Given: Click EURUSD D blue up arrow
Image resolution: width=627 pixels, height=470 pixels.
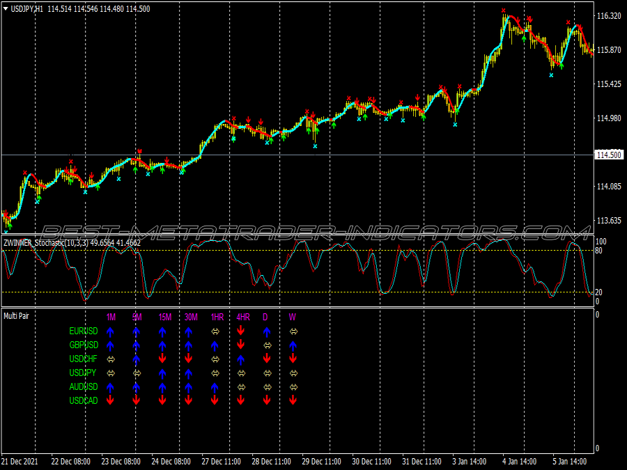Looking at the screenshot, I should coord(267,331).
